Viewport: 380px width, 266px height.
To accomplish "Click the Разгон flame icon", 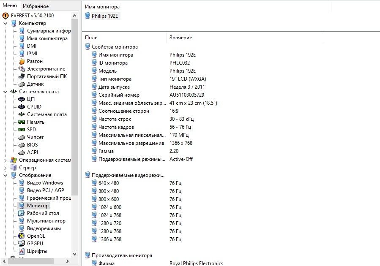I will click(22, 61).
